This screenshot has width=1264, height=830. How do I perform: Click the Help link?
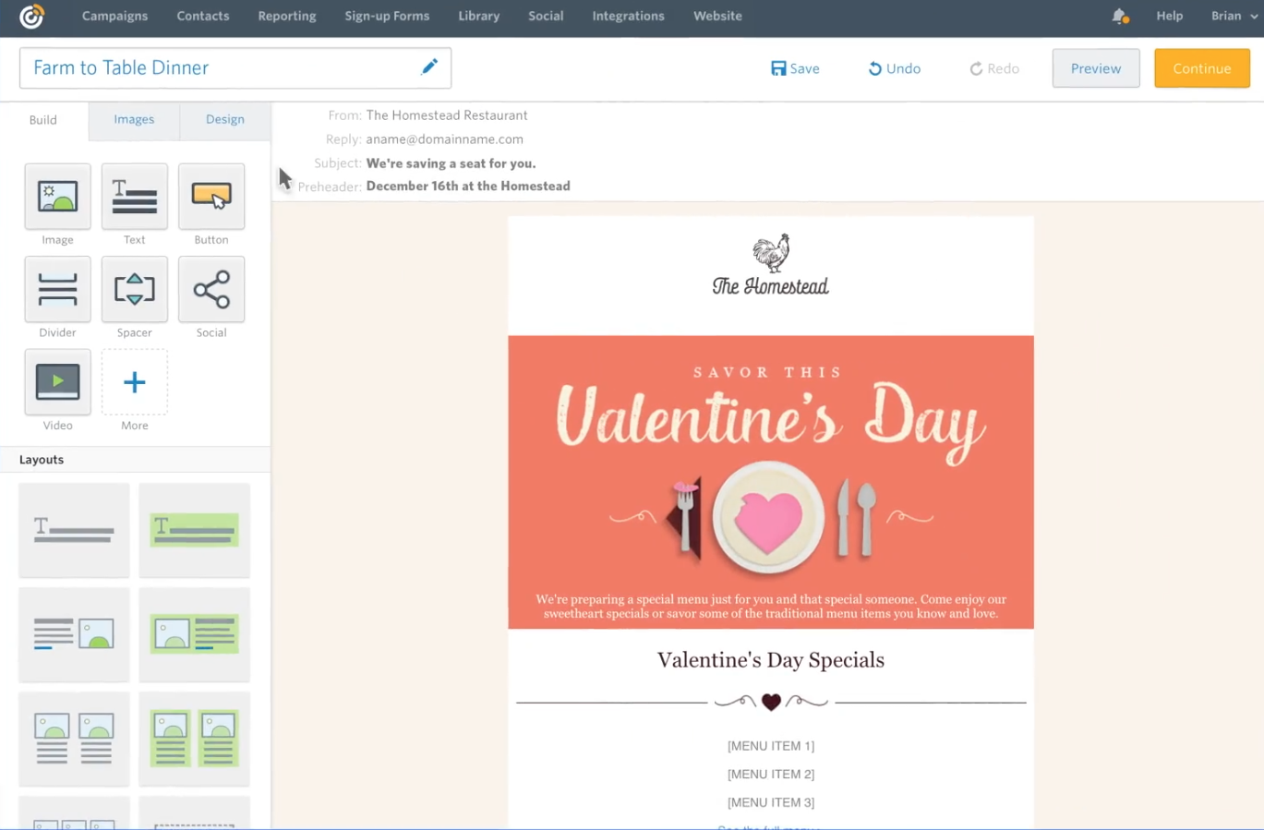click(1170, 16)
